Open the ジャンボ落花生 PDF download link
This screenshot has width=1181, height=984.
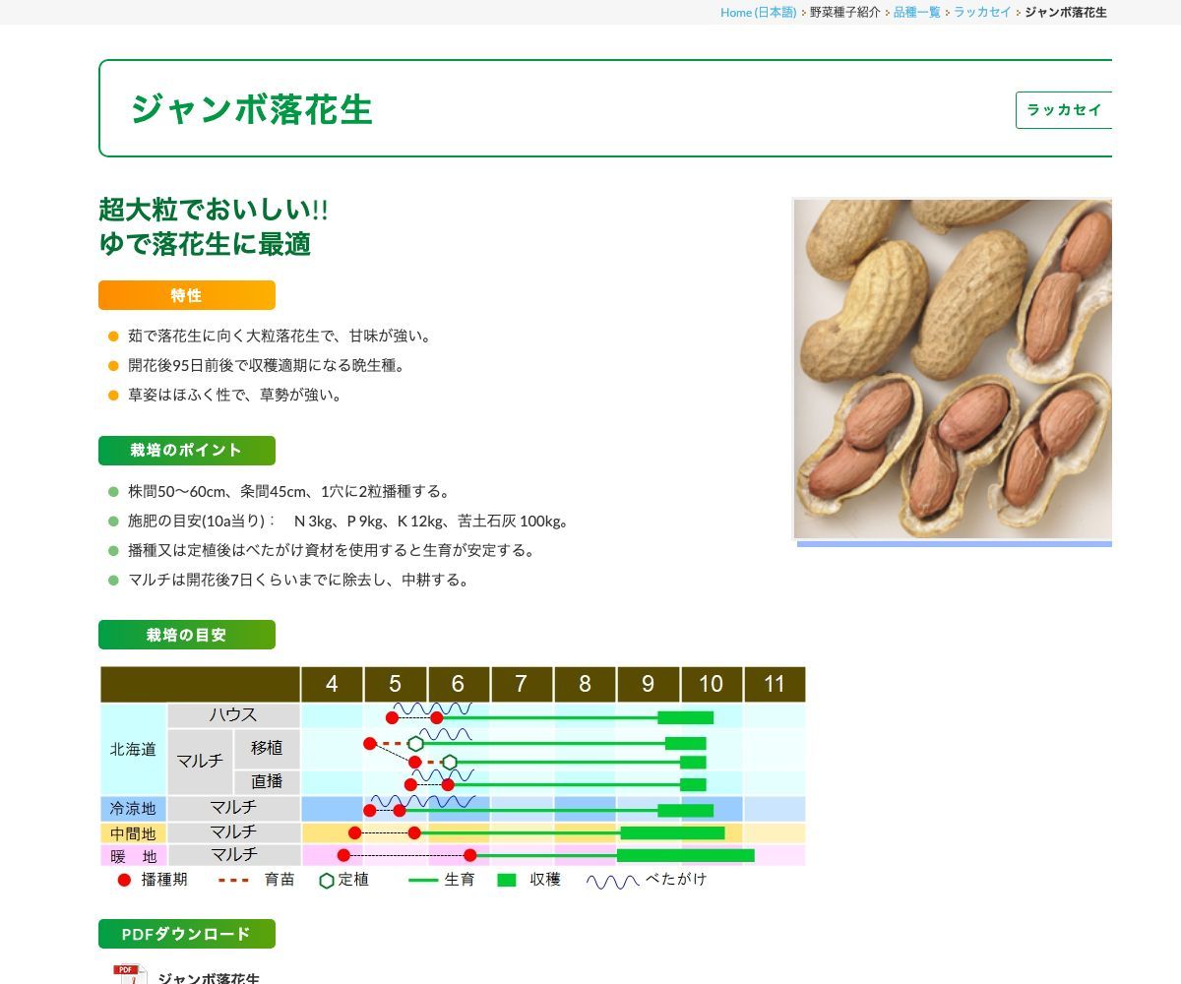pyautogui.click(x=209, y=978)
